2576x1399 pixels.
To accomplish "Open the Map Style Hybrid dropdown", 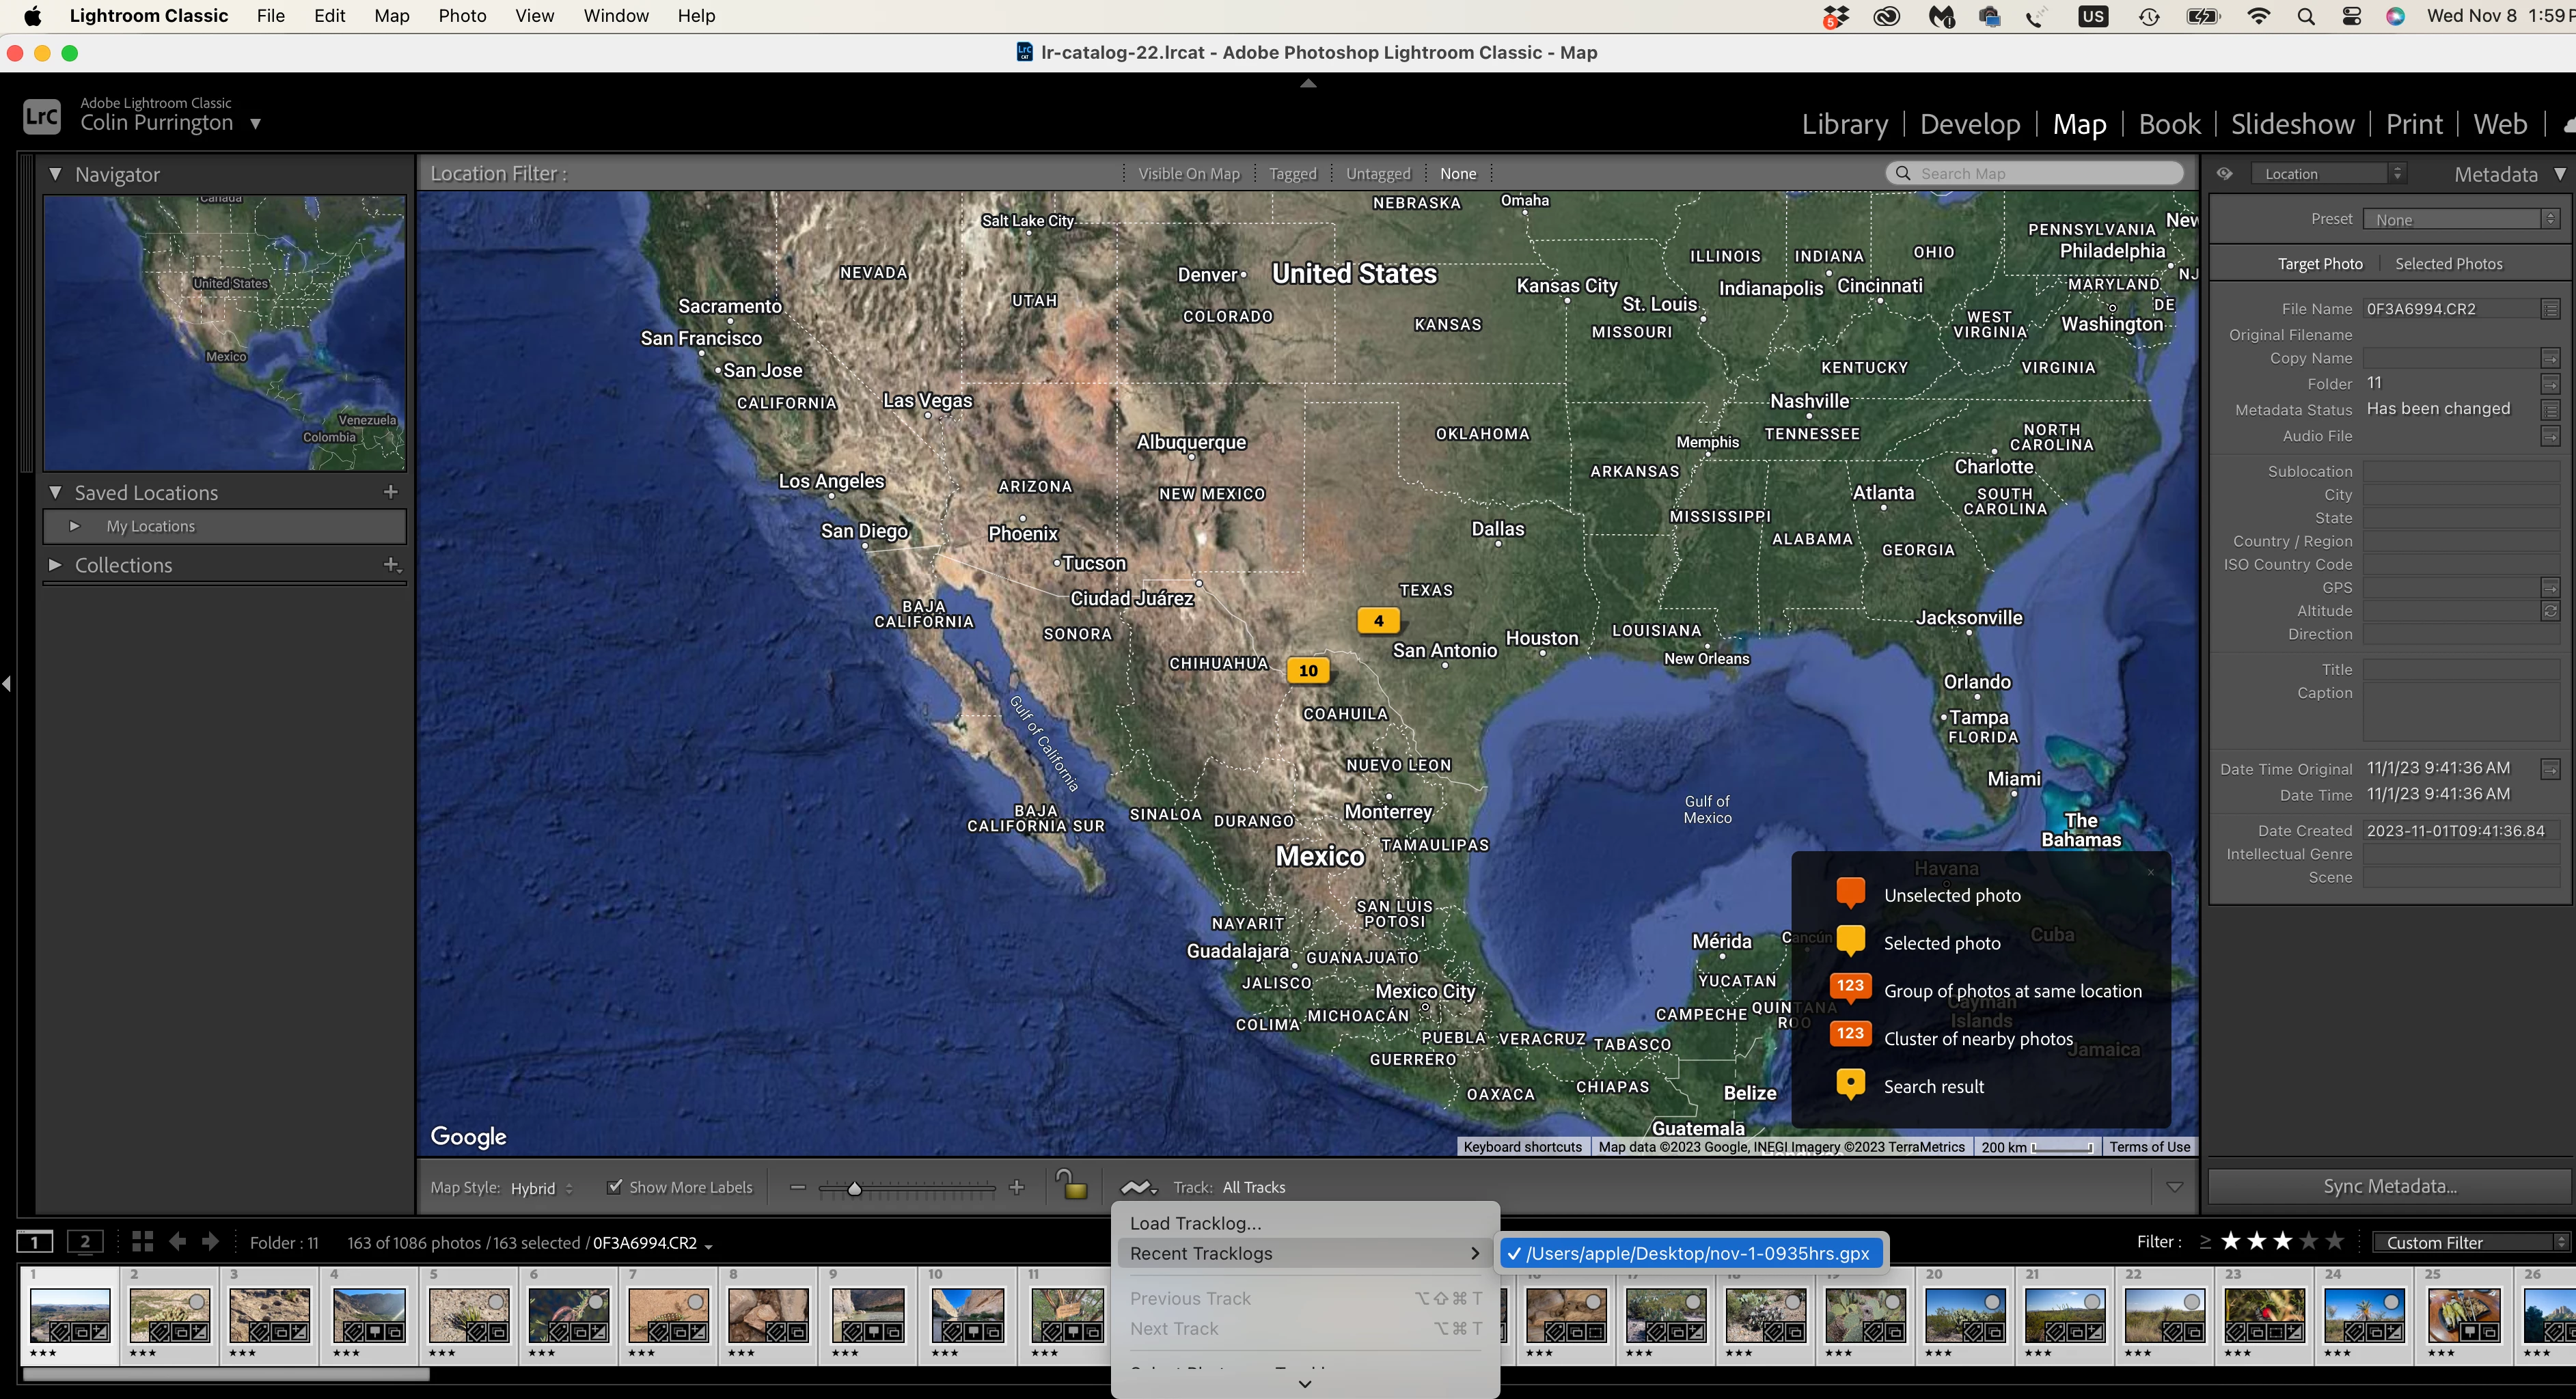I will (x=541, y=1188).
